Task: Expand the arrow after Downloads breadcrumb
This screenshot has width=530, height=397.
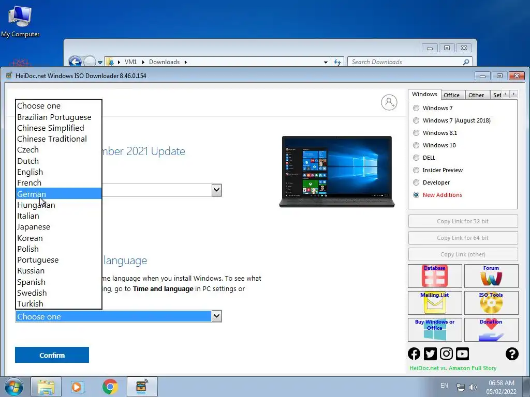Action: point(186,62)
